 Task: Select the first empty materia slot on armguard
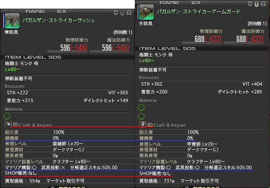141,108
